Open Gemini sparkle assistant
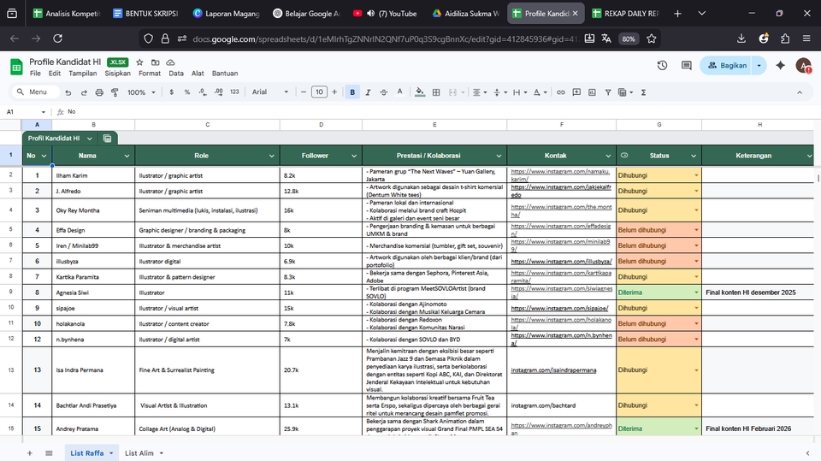The height and width of the screenshot is (461, 821). 780,66
